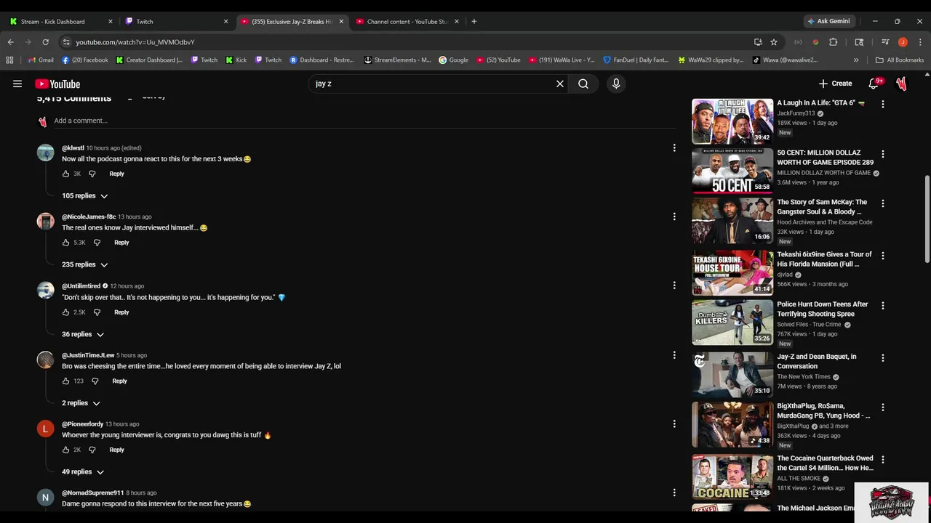Clear the 'jay z' search text
This screenshot has width=931, height=523.
click(x=560, y=84)
